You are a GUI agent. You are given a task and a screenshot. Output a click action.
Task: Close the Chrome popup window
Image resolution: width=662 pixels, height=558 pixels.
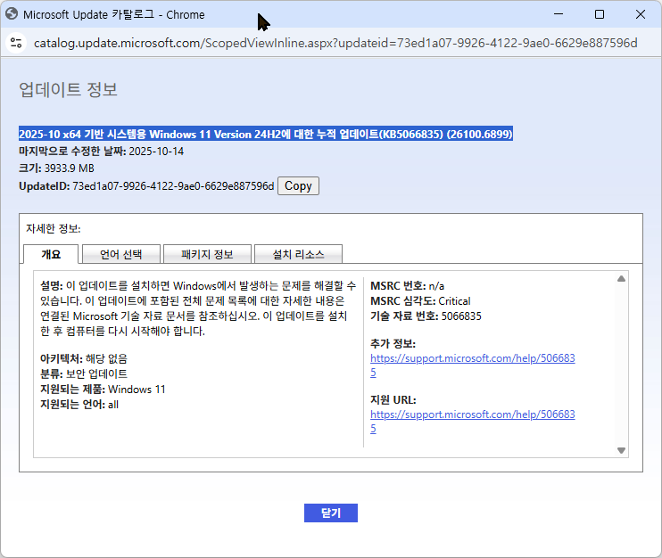pyautogui.click(x=640, y=14)
